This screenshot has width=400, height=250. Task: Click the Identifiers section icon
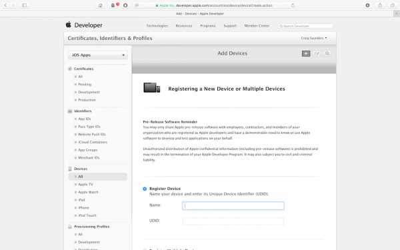(70, 111)
